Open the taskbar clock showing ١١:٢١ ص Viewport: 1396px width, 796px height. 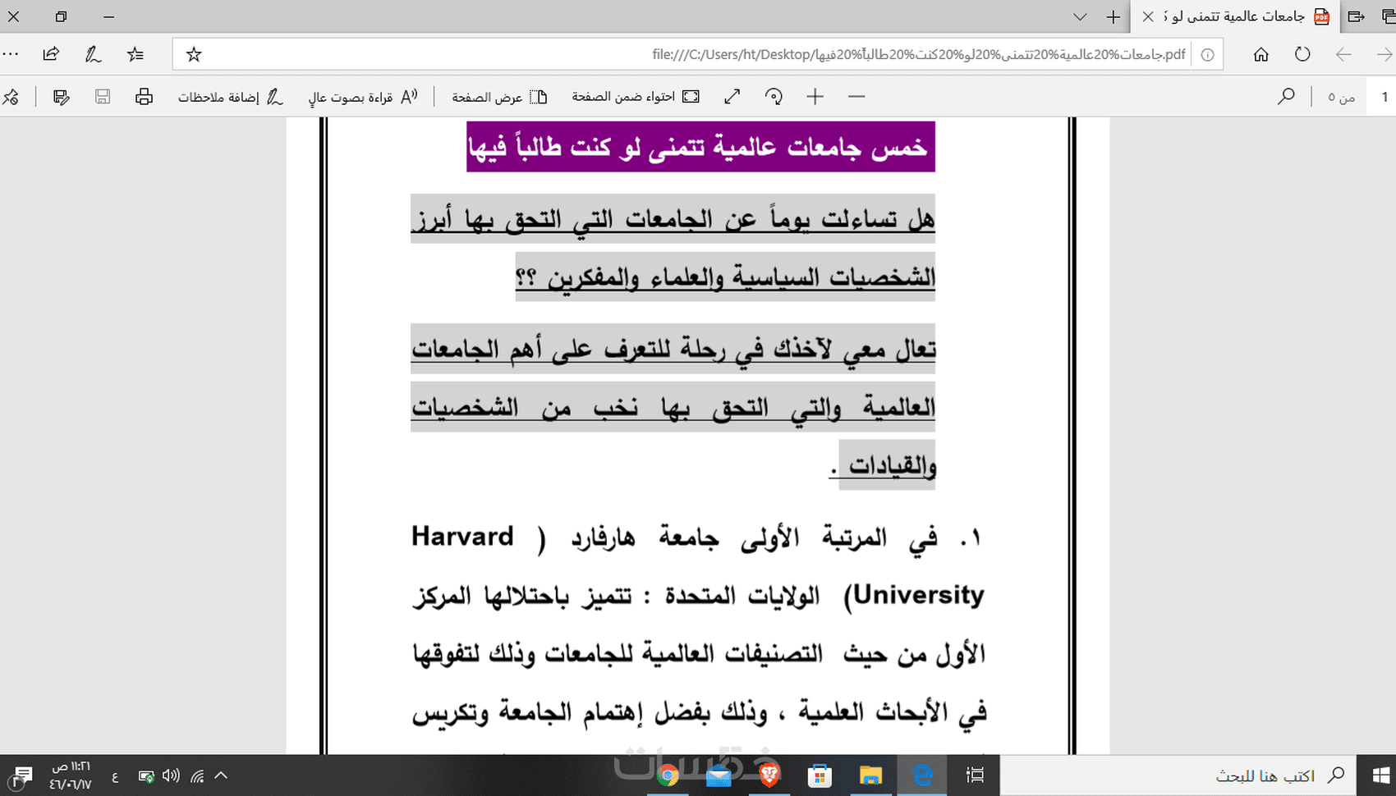71,775
